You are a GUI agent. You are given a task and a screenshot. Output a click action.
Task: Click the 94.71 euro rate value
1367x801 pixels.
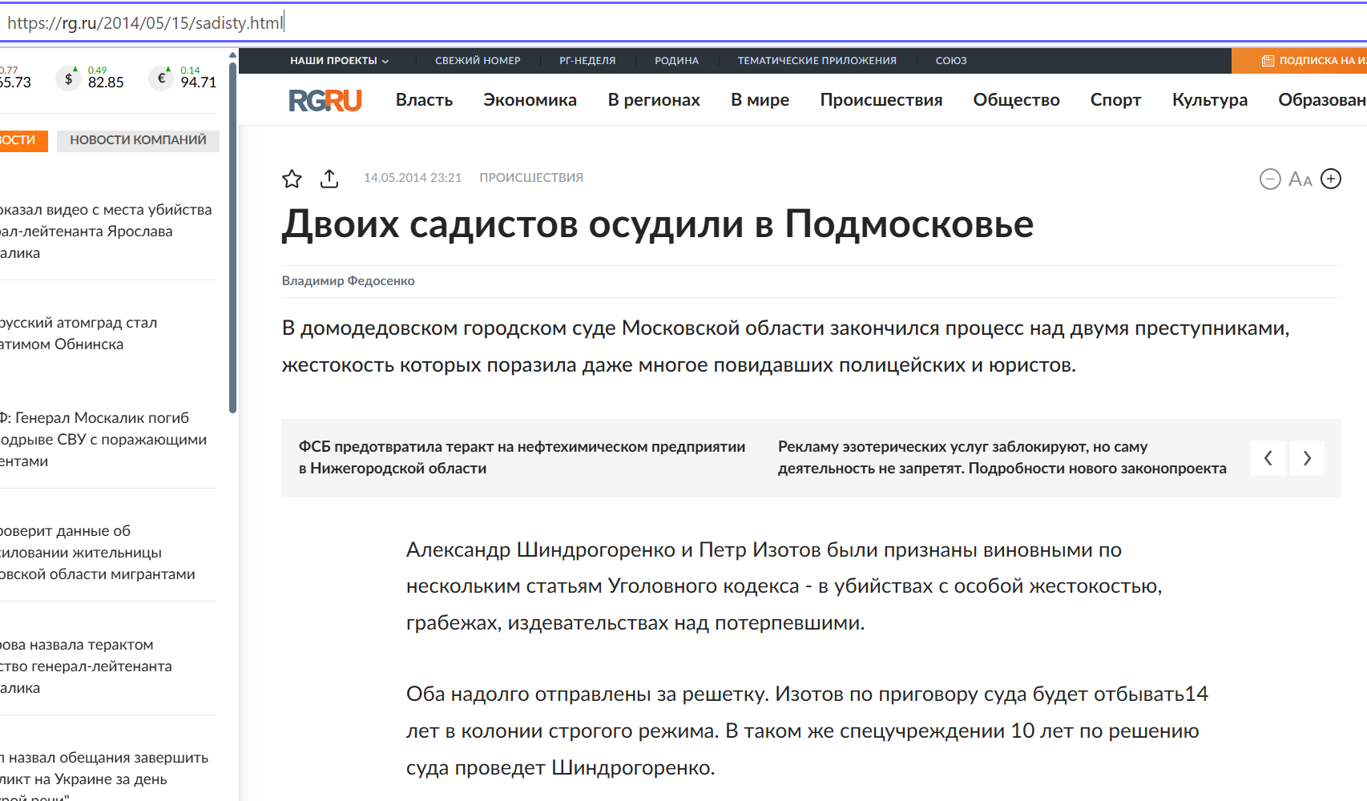click(199, 83)
